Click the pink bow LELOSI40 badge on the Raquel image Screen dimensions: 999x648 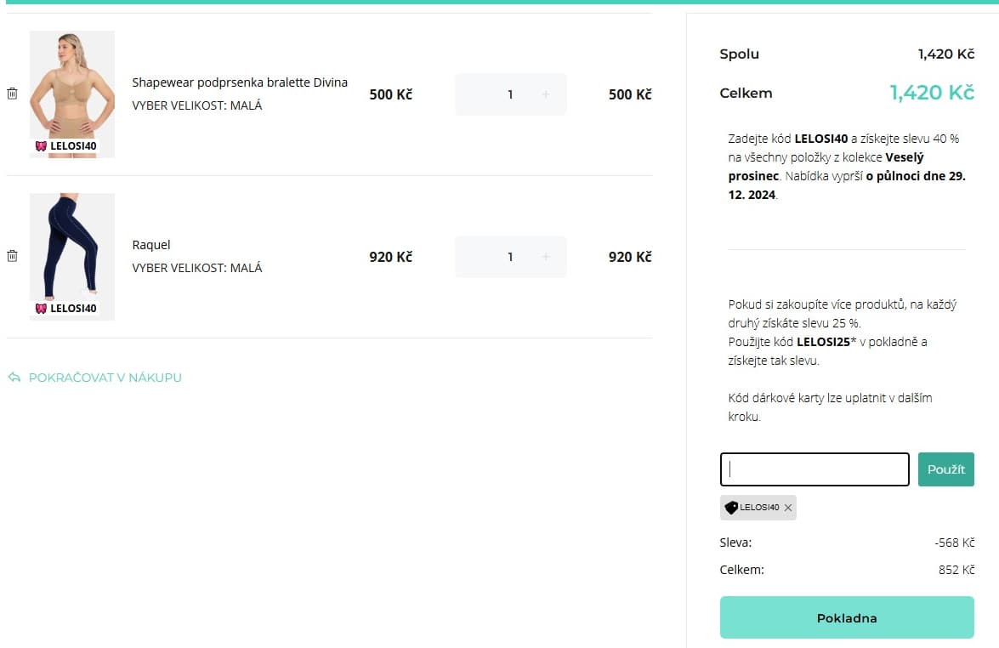point(65,308)
